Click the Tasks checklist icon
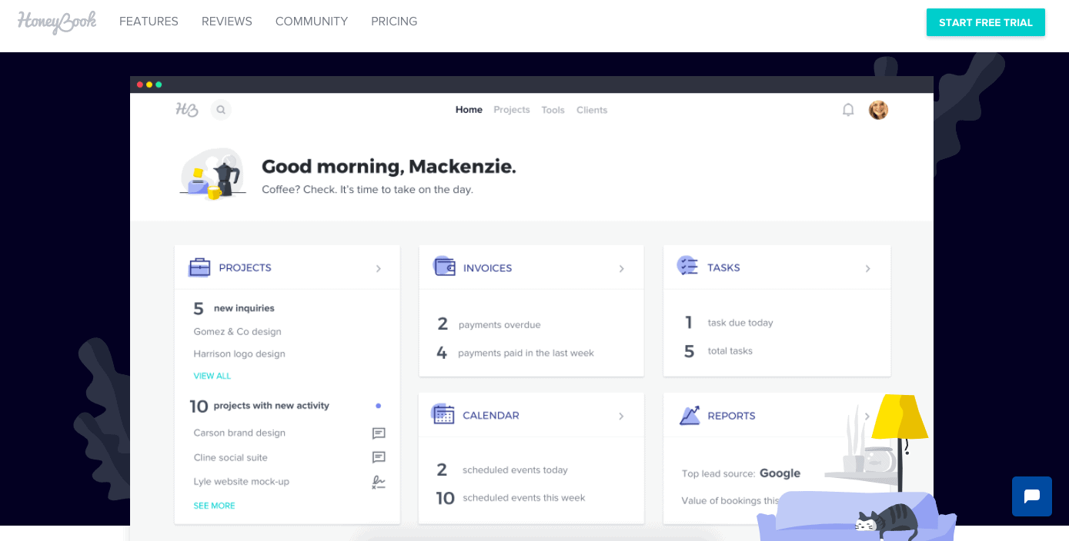This screenshot has width=1069, height=541. click(687, 266)
